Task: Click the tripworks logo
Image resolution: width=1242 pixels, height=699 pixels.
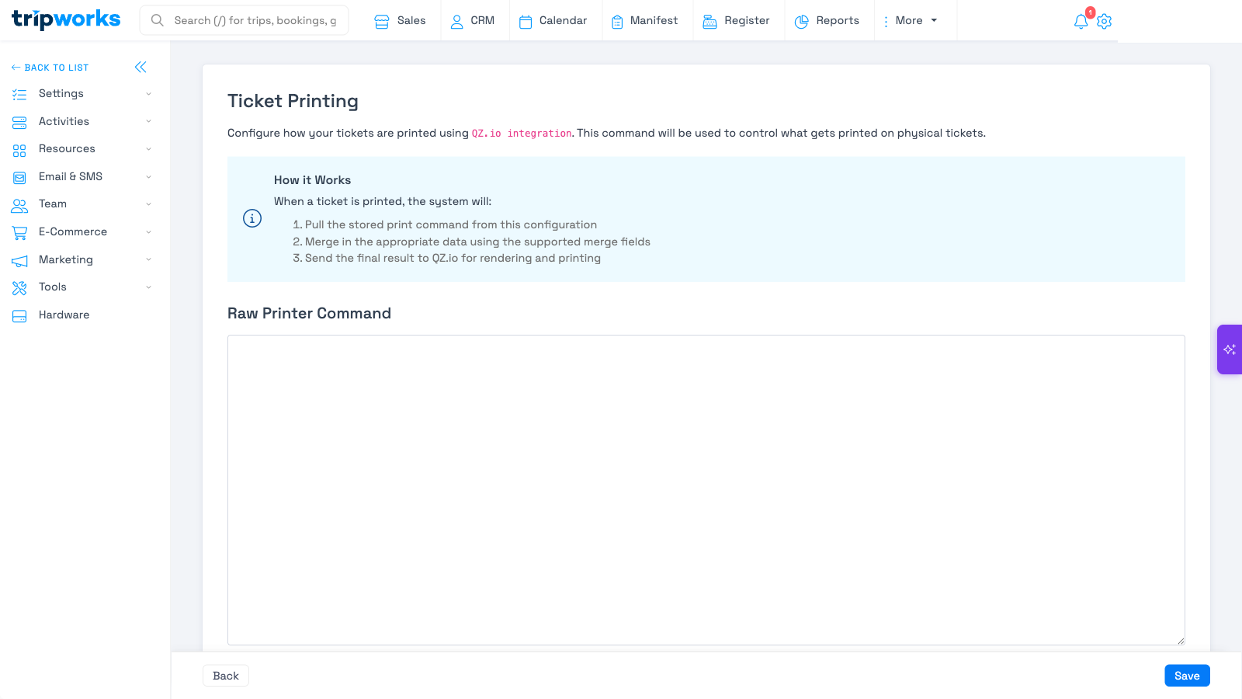Action: click(x=66, y=19)
